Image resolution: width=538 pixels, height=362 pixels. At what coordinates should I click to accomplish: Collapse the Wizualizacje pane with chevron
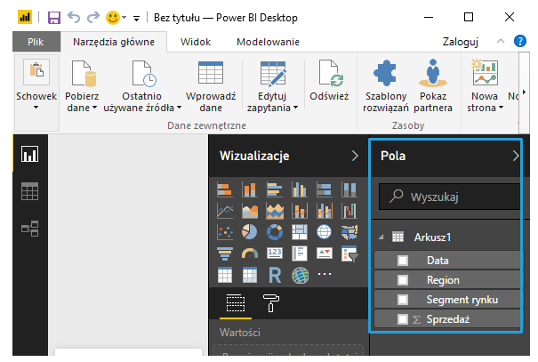click(x=355, y=156)
